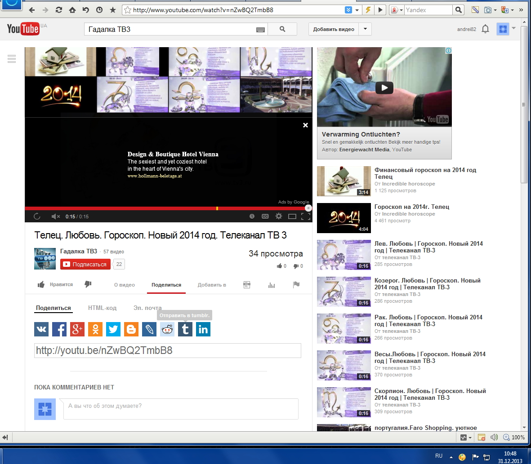Share video to Odnoklassniki
Image resolution: width=531 pixels, height=464 pixels.
(95, 329)
